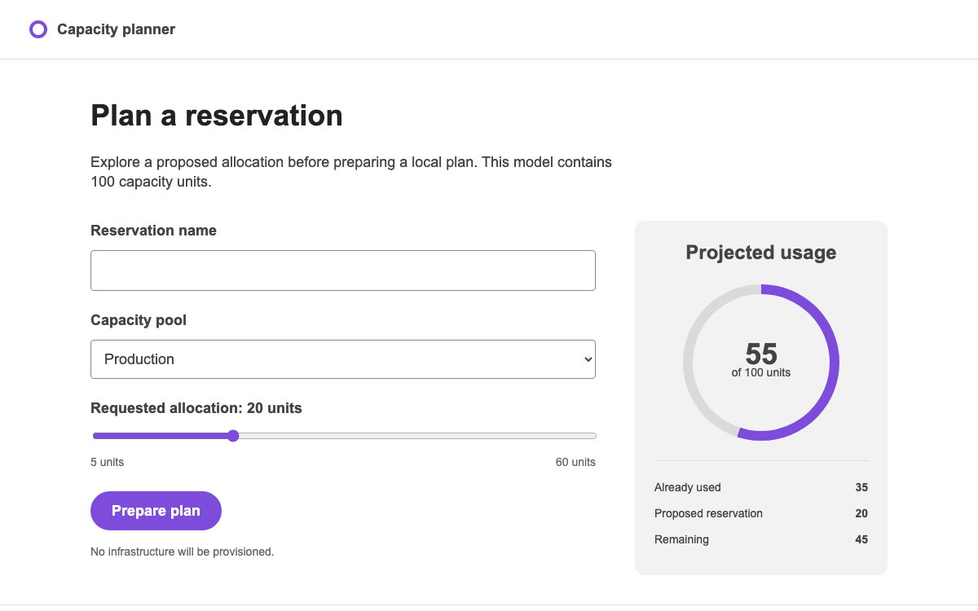Image resolution: width=978 pixels, height=611 pixels.
Task: Click the of 100 units caption
Action: click(761, 372)
